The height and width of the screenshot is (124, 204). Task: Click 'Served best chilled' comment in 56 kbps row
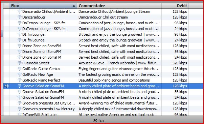click(x=119, y=52)
